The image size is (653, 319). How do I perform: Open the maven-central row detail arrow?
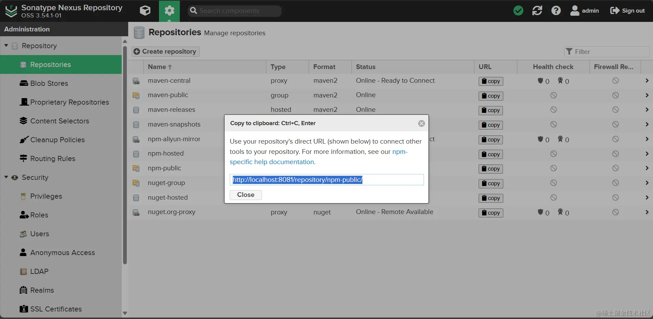(647, 81)
